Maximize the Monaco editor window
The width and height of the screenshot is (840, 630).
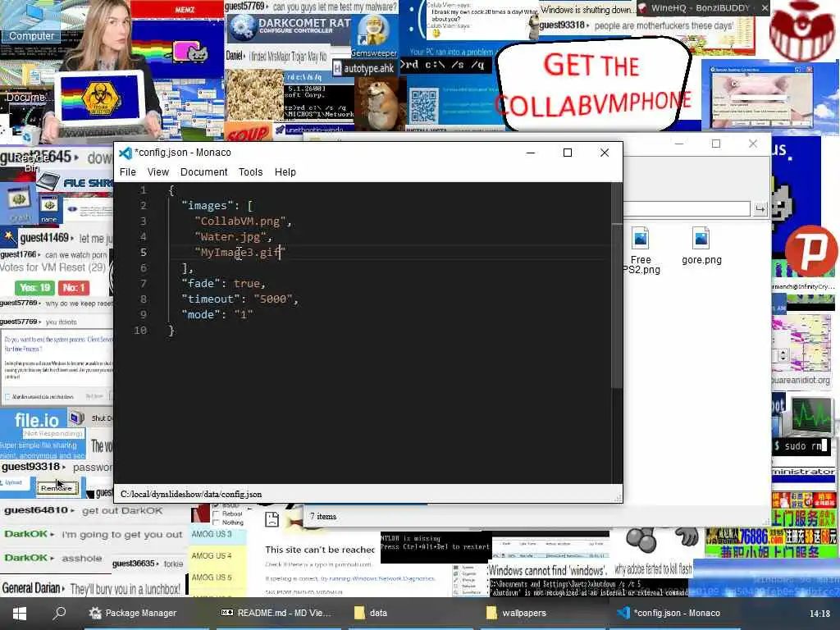click(x=568, y=153)
